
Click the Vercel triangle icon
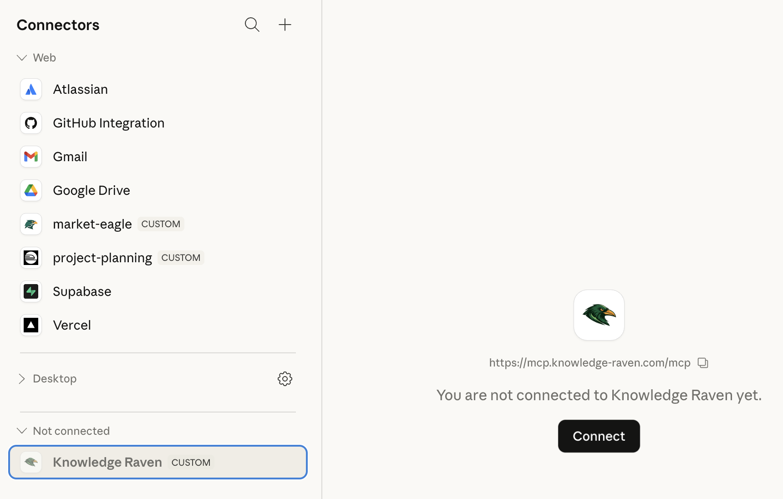point(31,325)
